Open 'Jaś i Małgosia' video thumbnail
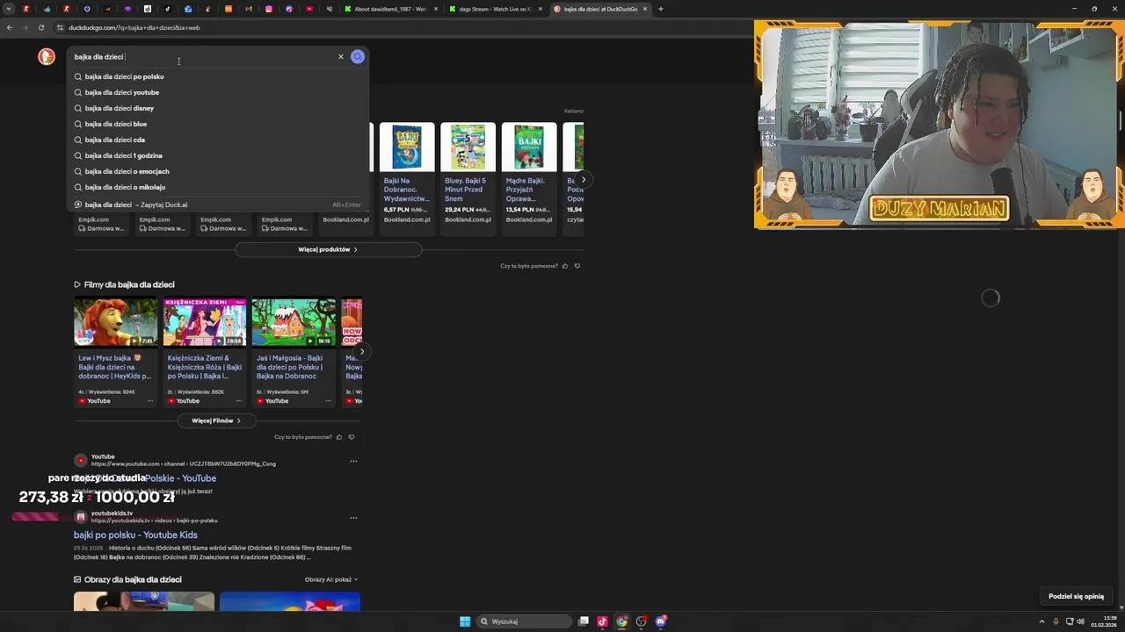The image size is (1125, 632). (x=294, y=323)
